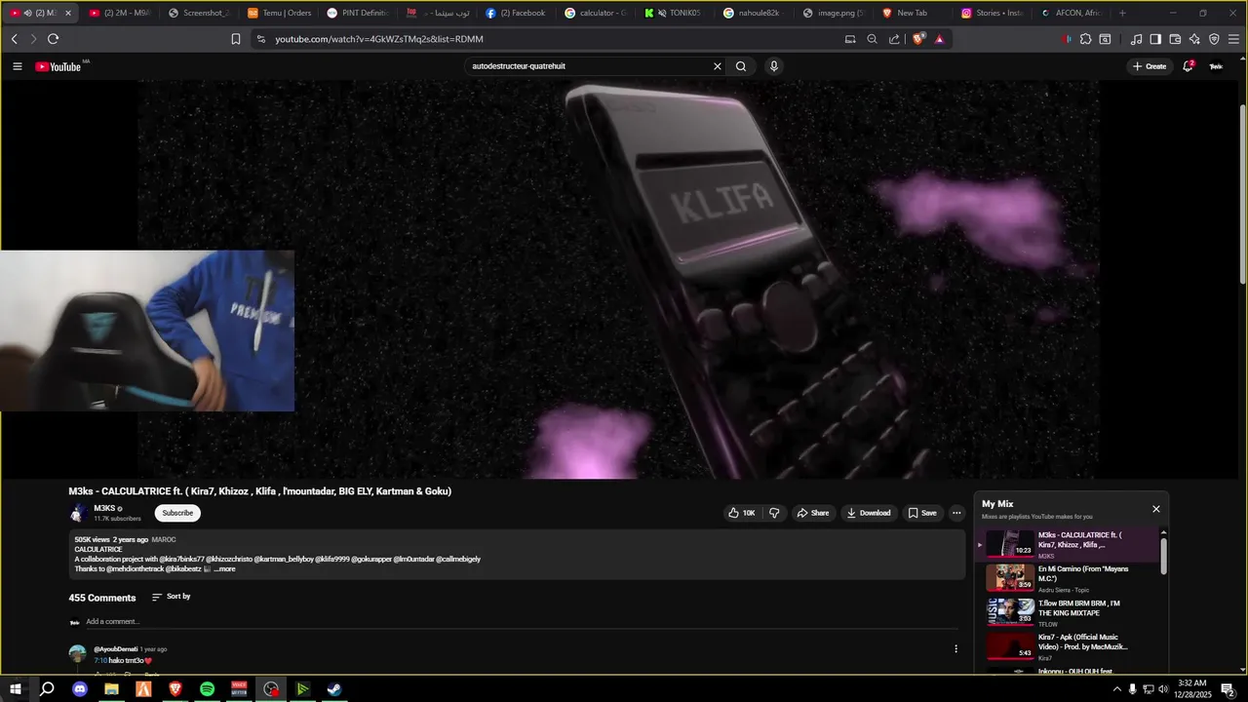Share this page from the address bar
This screenshot has width=1248, height=702.
[894, 39]
